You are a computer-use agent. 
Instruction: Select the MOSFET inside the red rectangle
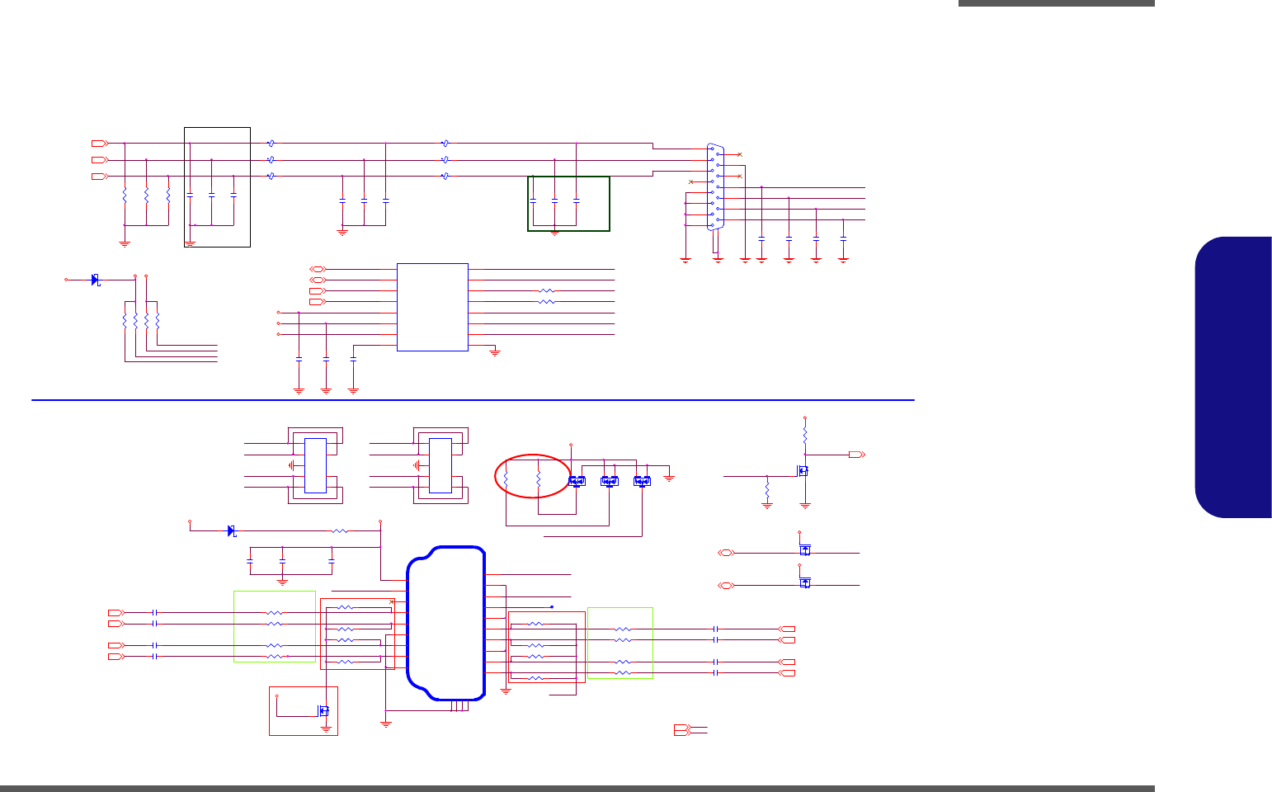pyautogui.click(x=323, y=711)
